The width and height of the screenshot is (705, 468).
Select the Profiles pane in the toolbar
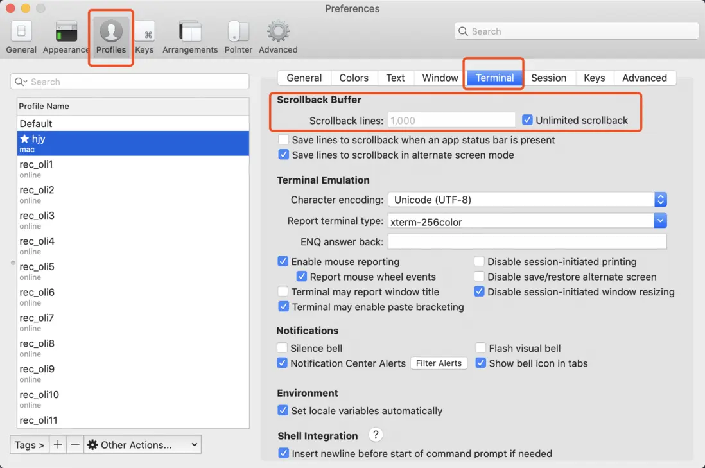tap(110, 37)
